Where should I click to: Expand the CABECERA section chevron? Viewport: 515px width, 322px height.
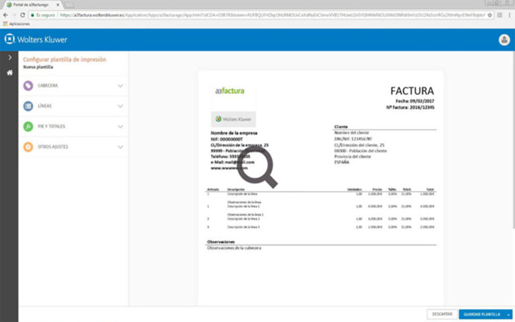120,86
